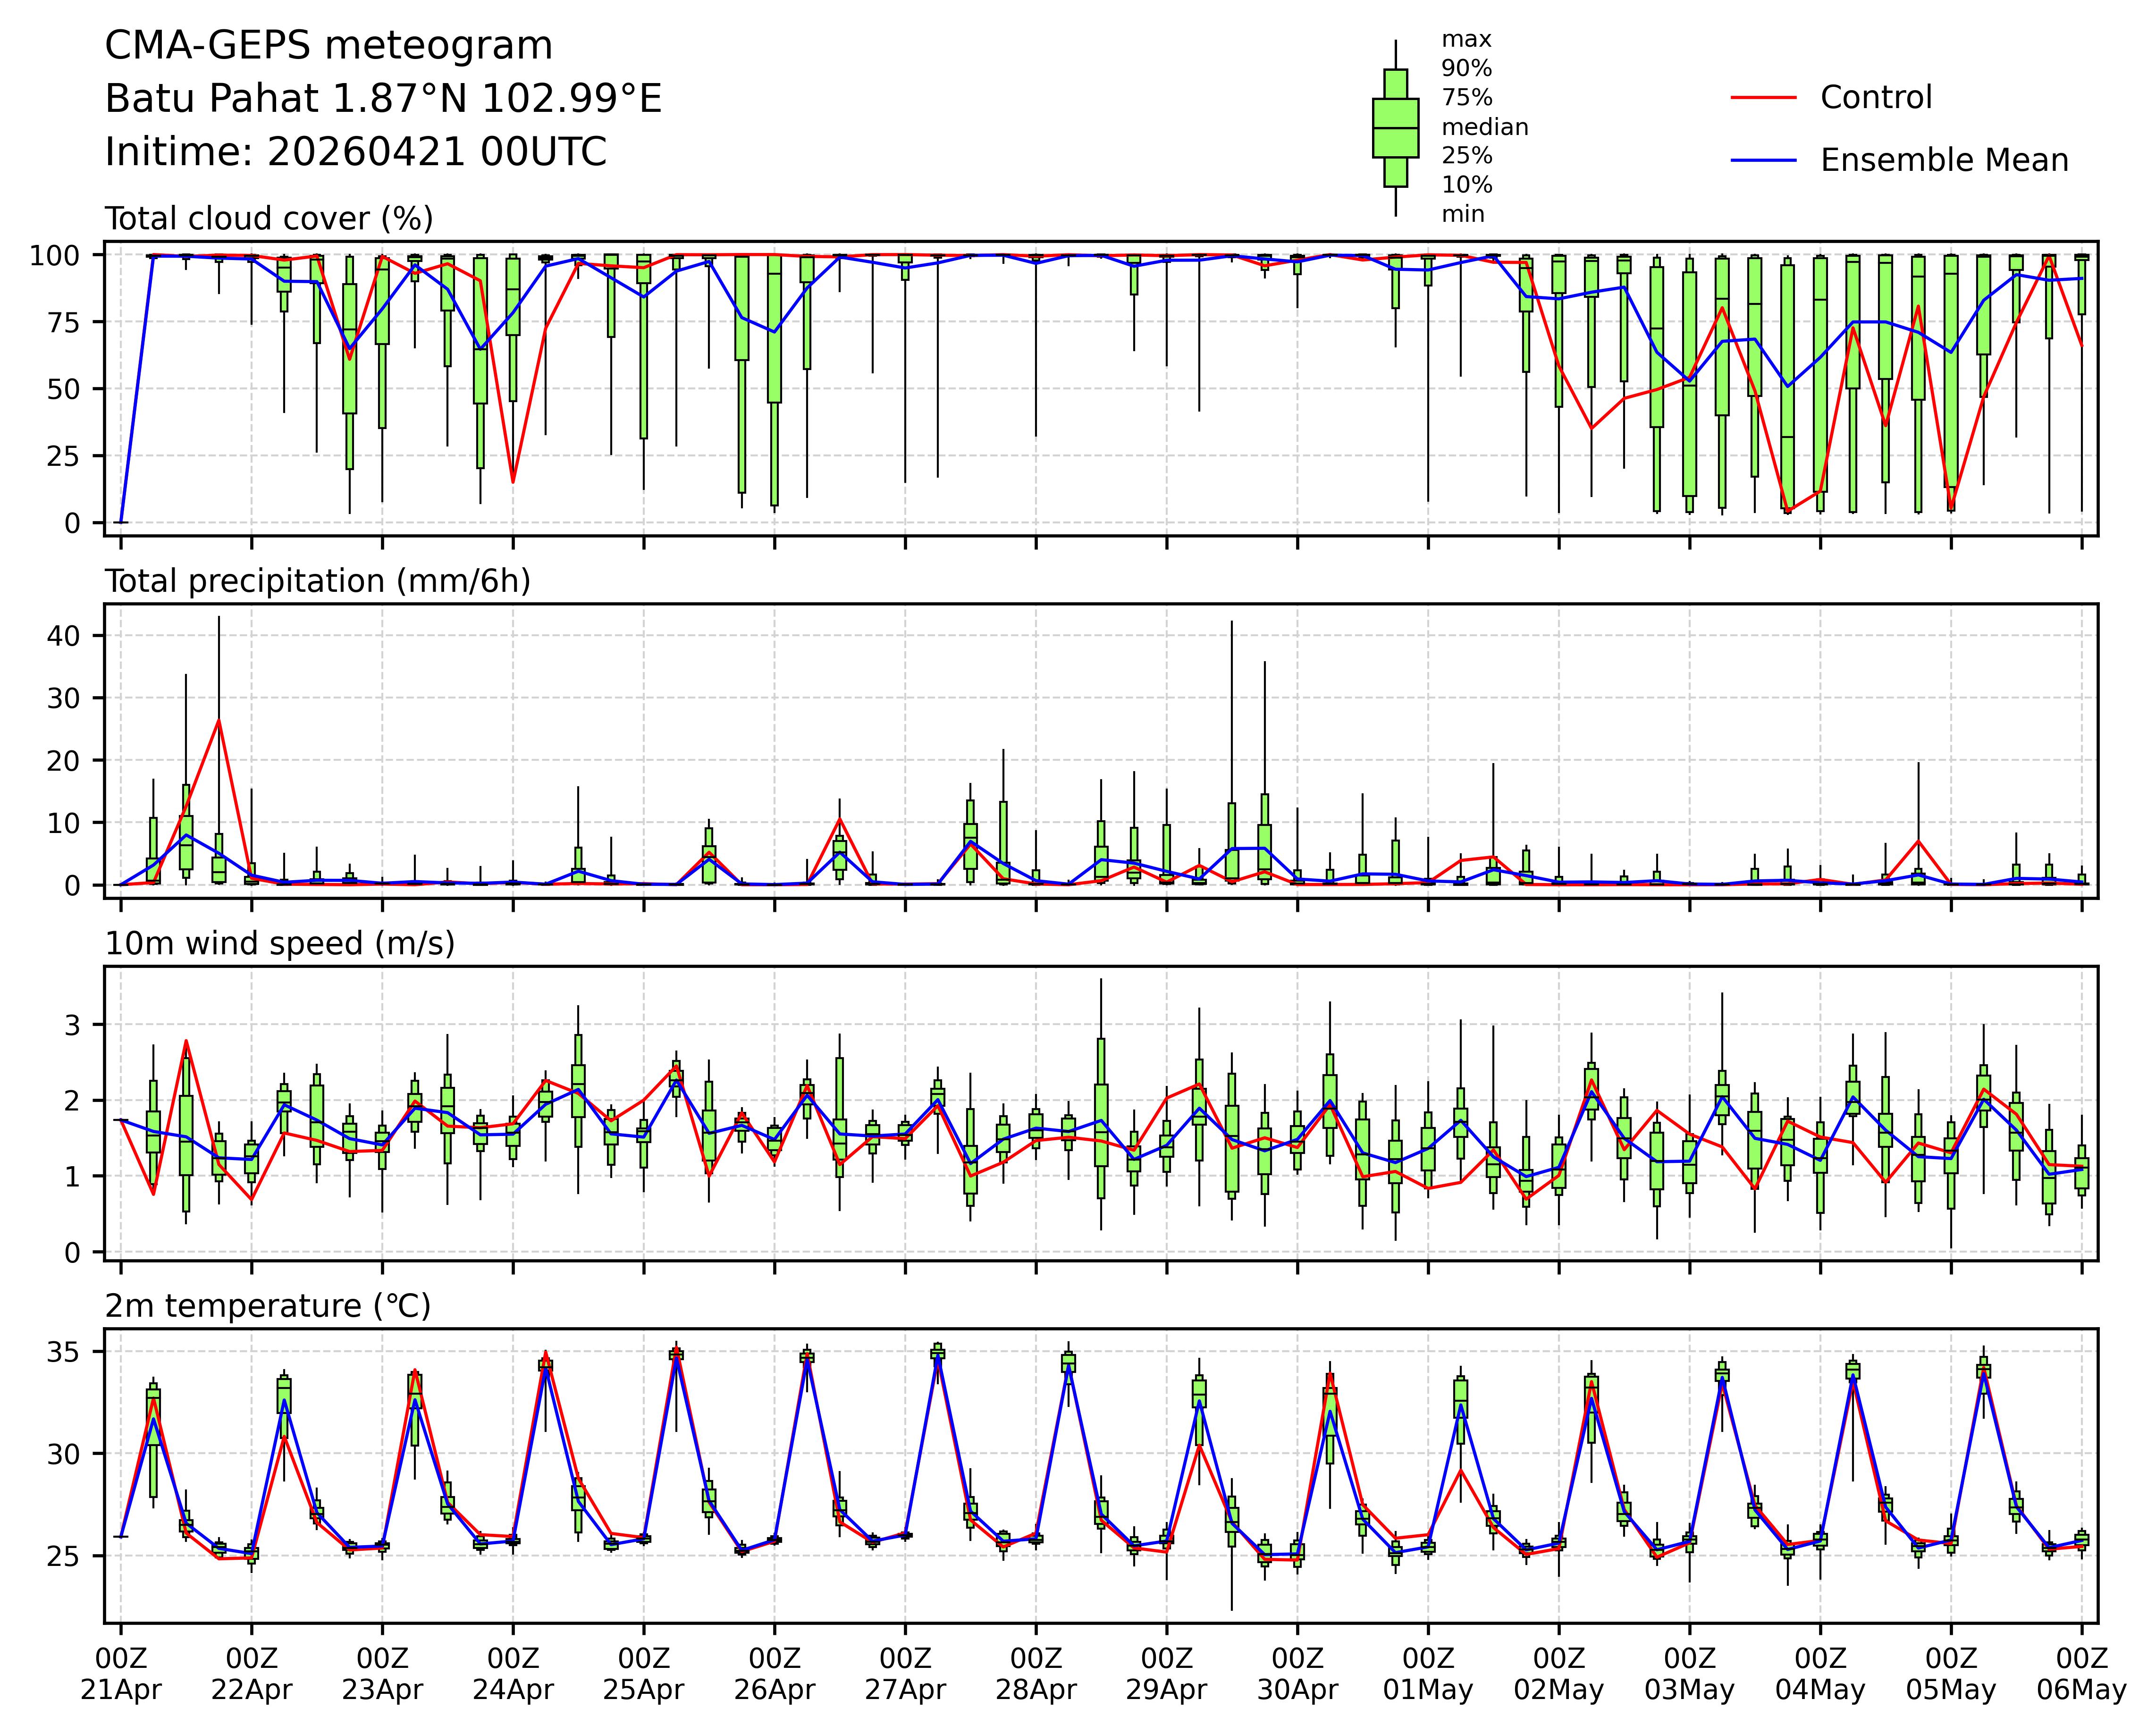Click the Ensemble Mean legend label
2156x1733 pixels.
pos(1944,161)
